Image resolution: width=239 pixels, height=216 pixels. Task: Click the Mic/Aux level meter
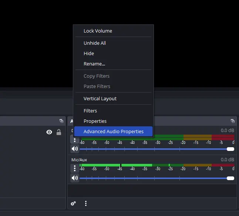[157, 165]
